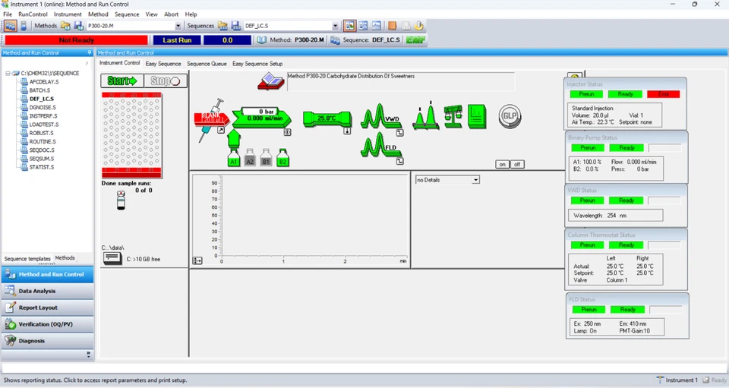Viewport: 729px width, 388px height.
Task: Collapse the C:\CHEM32\1\SEQUENCE tree node
Action: coord(8,74)
